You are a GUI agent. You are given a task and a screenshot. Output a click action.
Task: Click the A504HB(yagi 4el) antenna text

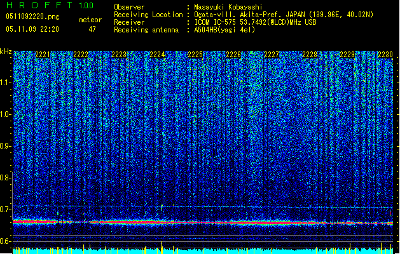pyautogui.click(x=224, y=30)
